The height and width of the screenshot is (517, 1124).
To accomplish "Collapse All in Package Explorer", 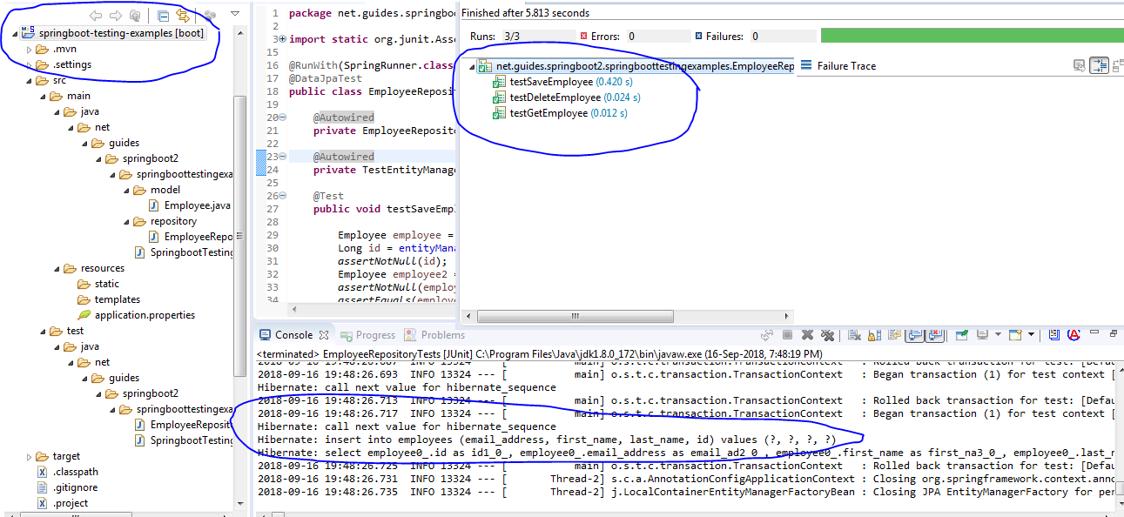I will pos(164,15).
